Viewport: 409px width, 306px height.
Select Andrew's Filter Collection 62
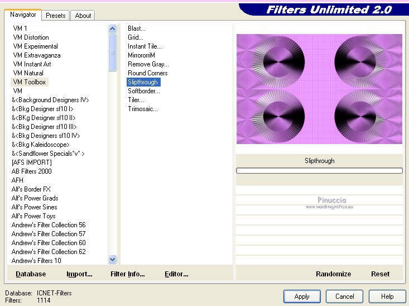49,252
